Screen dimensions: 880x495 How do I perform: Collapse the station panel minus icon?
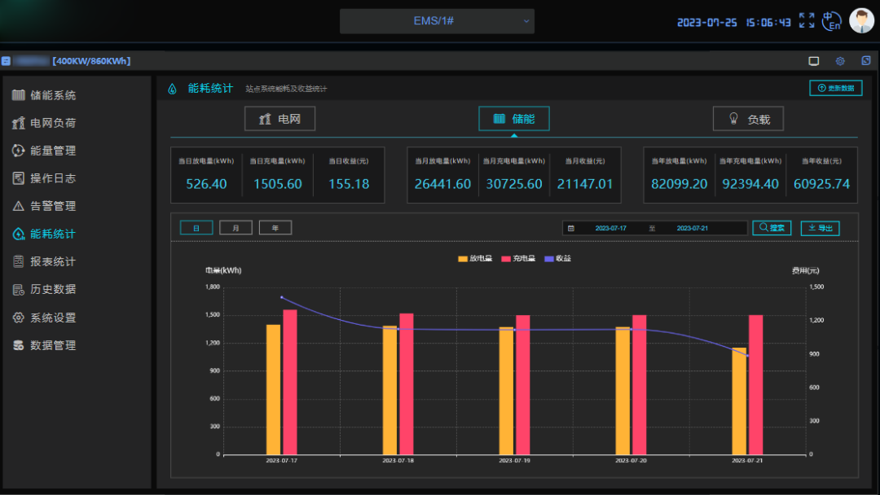[6, 61]
